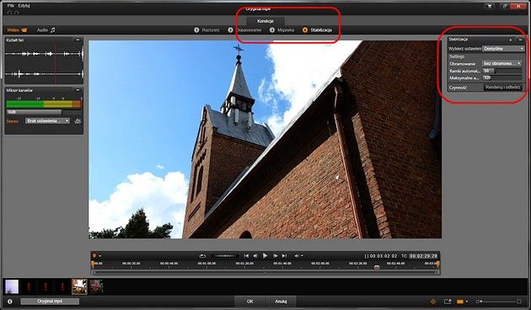
Task: Open the volume dropdown arrow
Action: [x=302, y=256]
